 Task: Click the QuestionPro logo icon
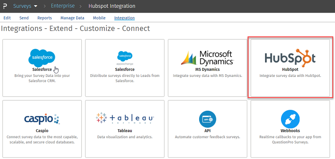pyautogui.click(x=5, y=6)
